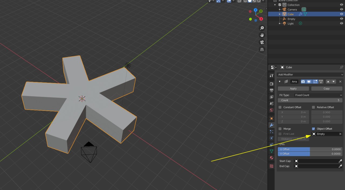
Task: Expand the Light row in outliner
Action: [280, 24]
